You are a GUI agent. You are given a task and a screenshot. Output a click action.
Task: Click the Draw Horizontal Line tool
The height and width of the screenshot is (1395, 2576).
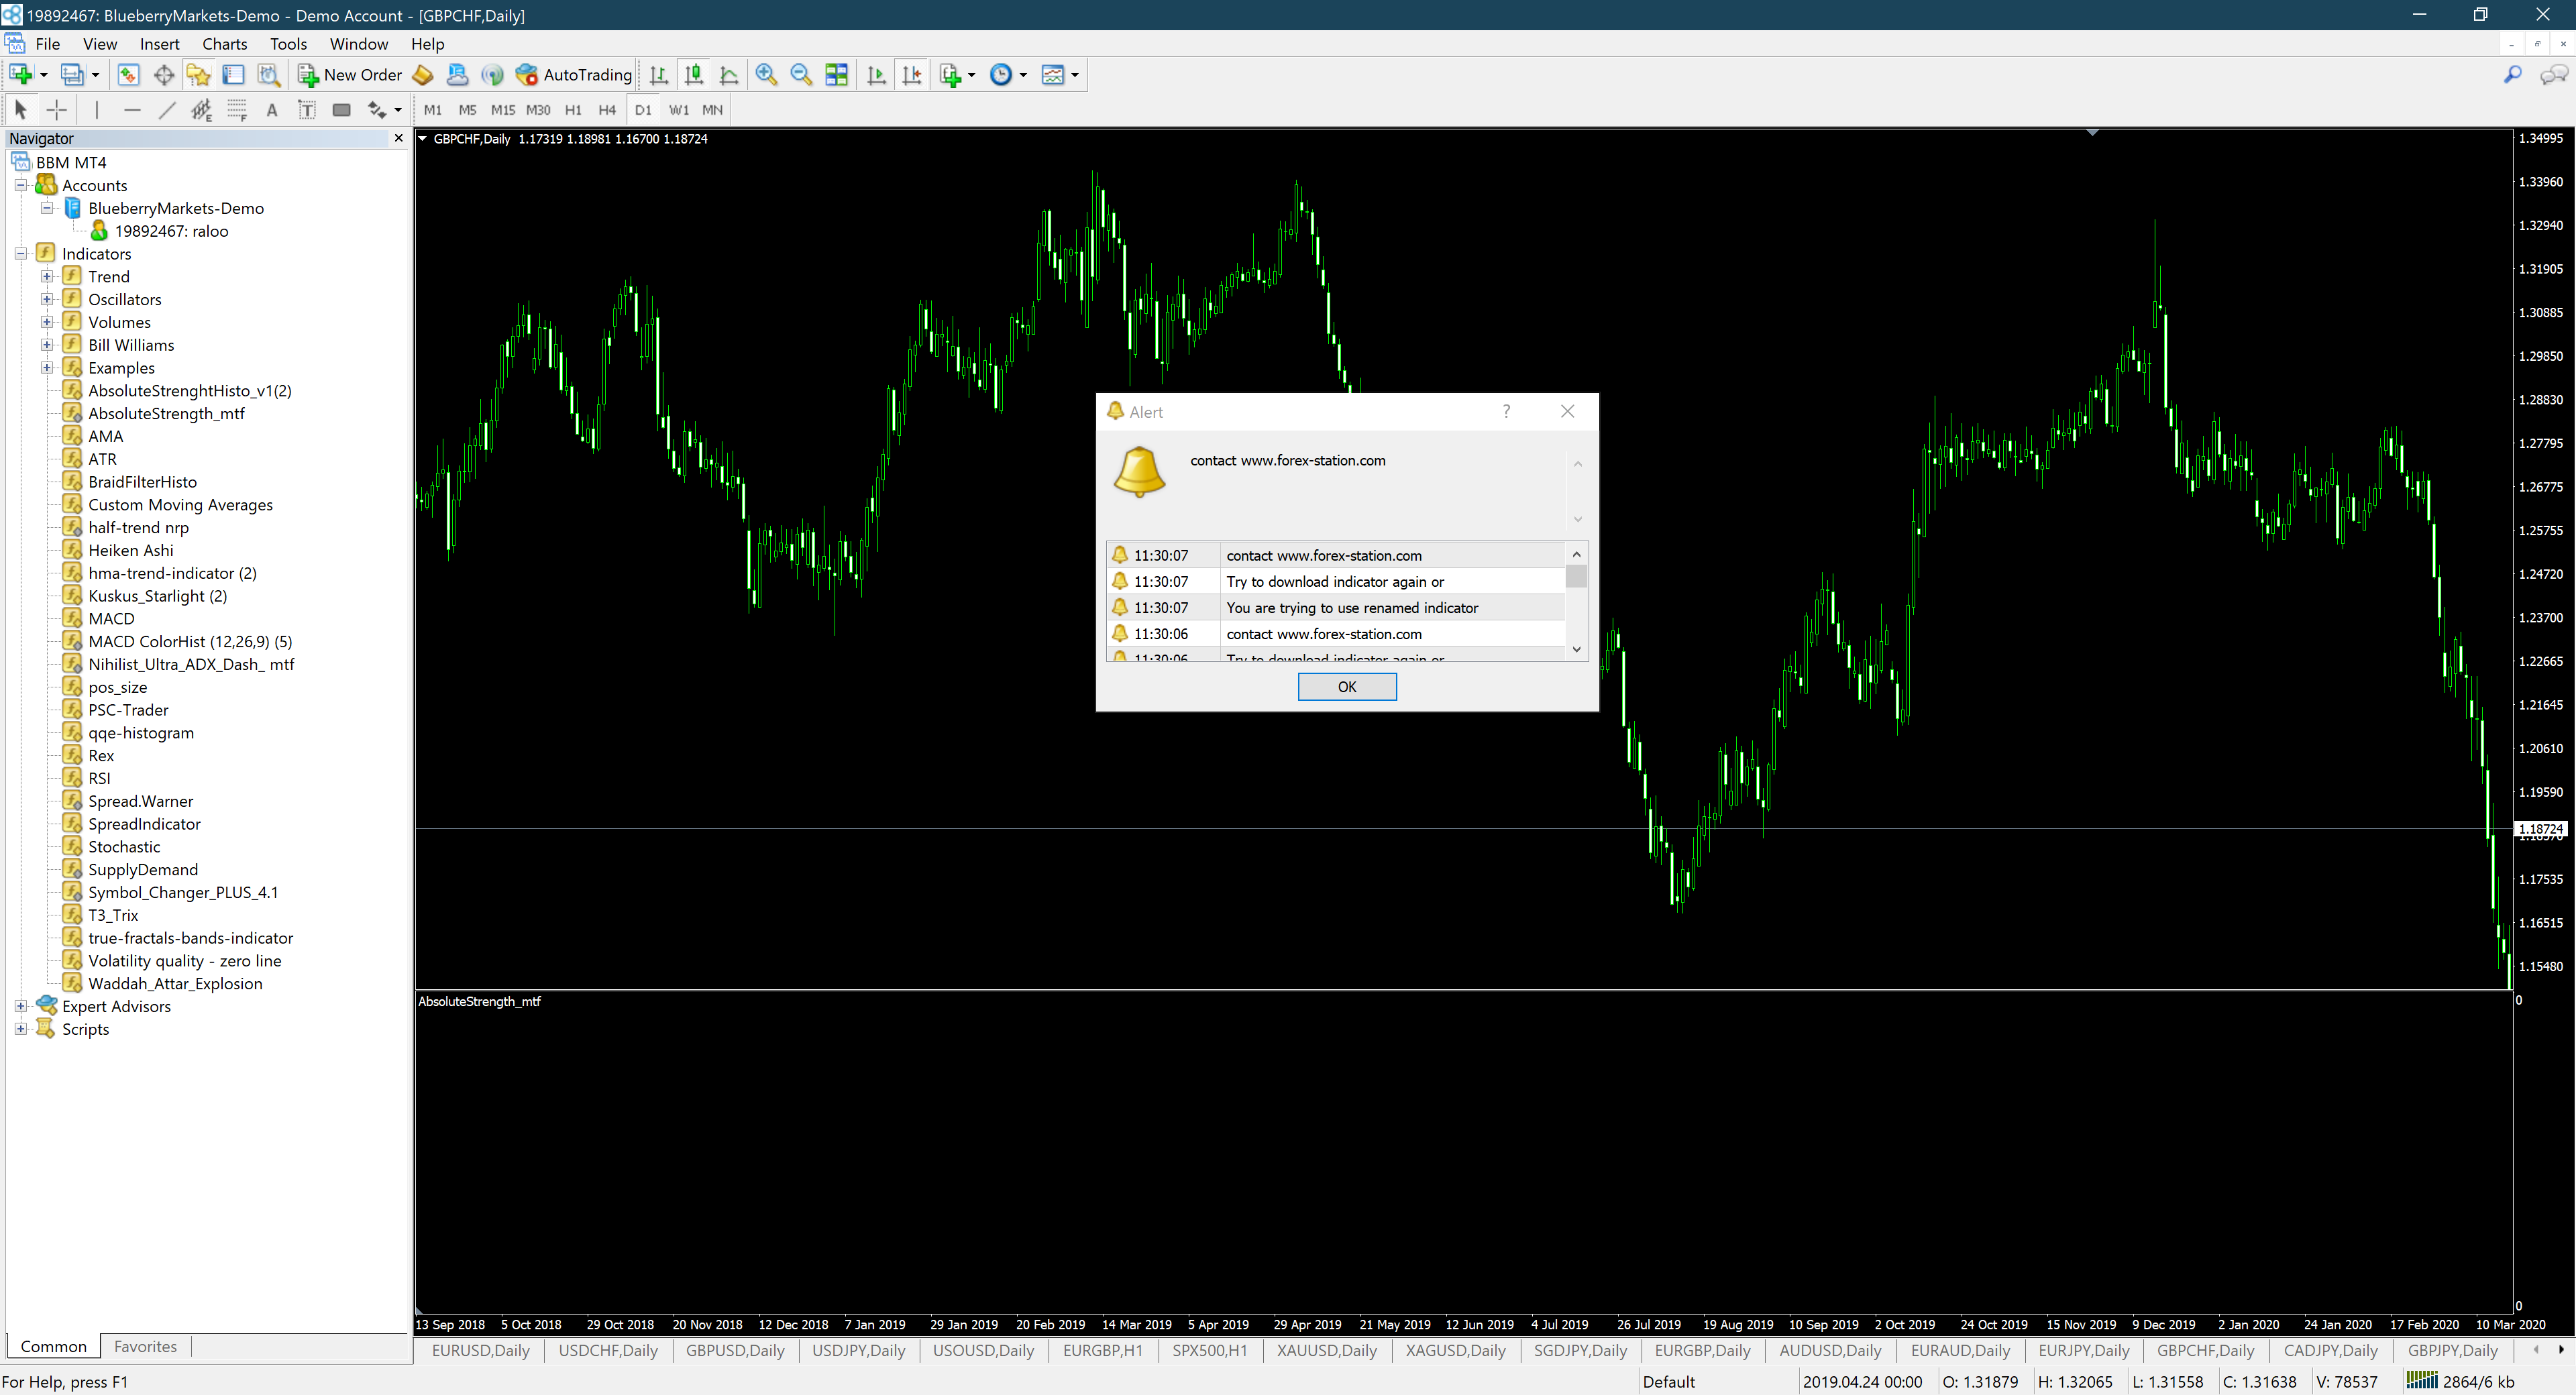click(132, 110)
